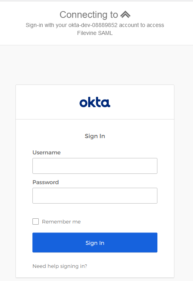Click the okta logo
The width and height of the screenshot is (193, 281).
[x=95, y=102]
